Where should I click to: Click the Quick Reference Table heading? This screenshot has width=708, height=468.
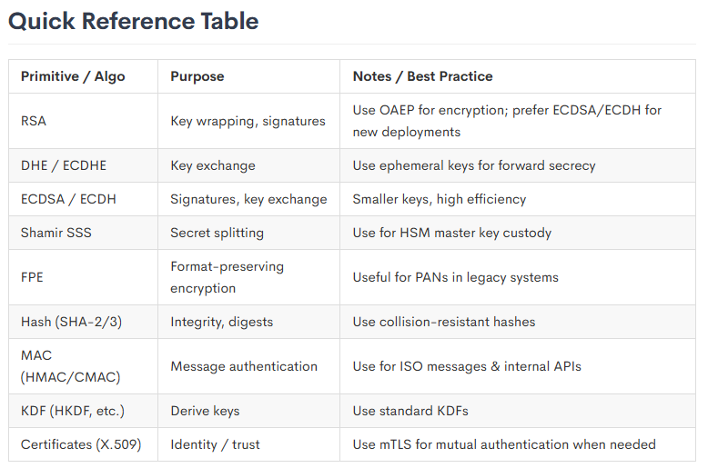[134, 22]
